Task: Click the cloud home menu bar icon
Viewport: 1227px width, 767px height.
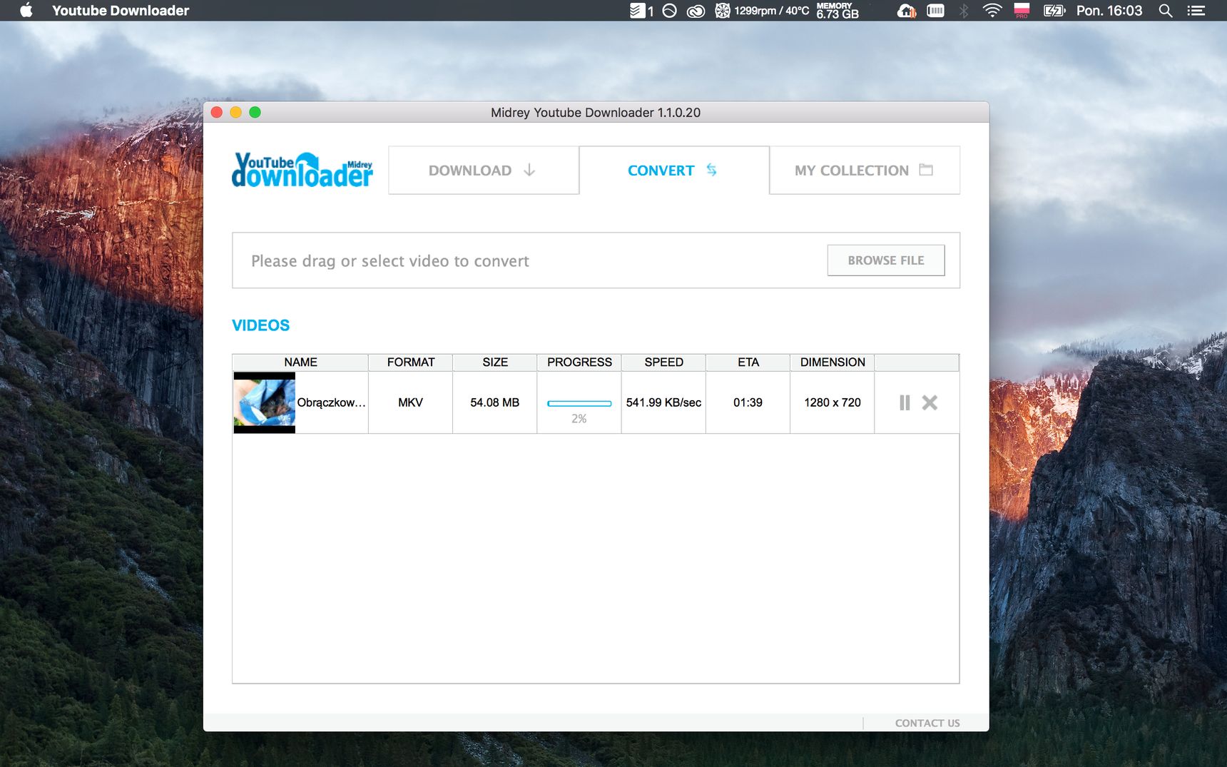Action: 907,11
